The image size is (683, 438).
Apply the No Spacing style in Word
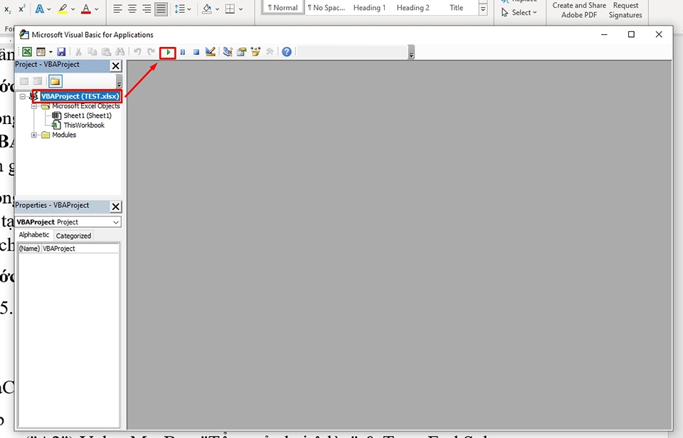(x=327, y=7)
